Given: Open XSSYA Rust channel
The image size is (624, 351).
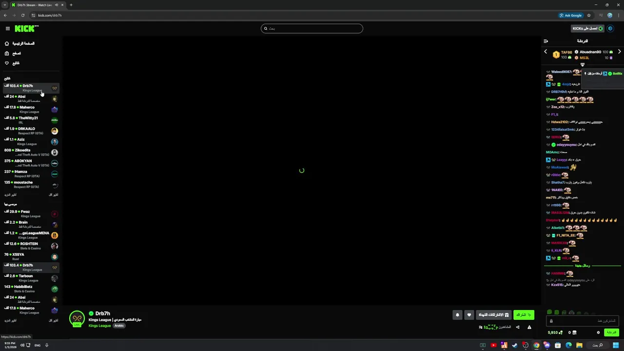Looking at the screenshot, I should click(x=30, y=256).
